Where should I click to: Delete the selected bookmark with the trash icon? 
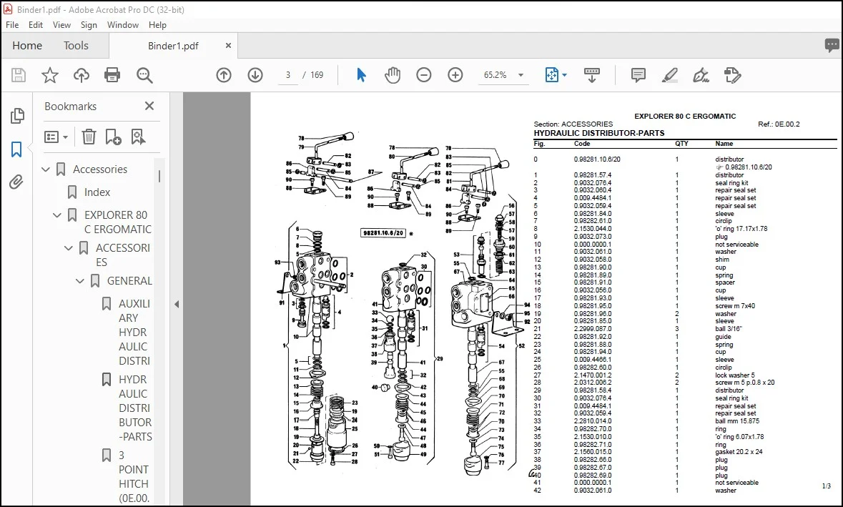coord(89,137)
